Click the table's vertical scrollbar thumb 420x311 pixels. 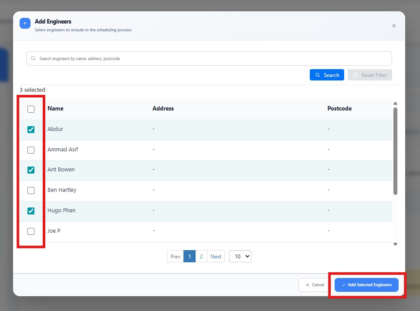coord(395,151)
